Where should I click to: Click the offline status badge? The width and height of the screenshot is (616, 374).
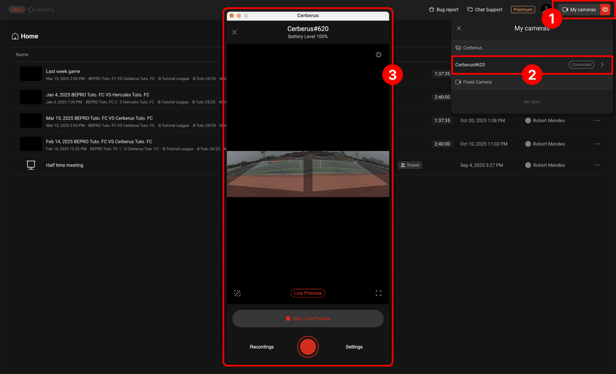(x=17, y=9)
